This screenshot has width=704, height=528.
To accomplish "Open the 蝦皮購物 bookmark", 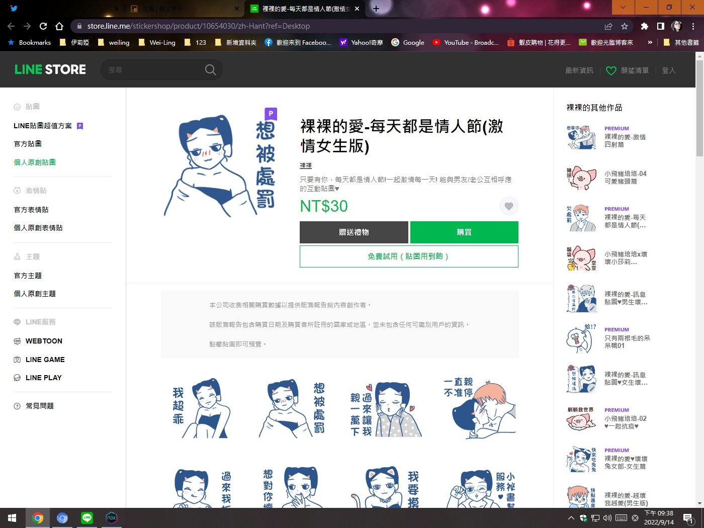I will (539, 43).
